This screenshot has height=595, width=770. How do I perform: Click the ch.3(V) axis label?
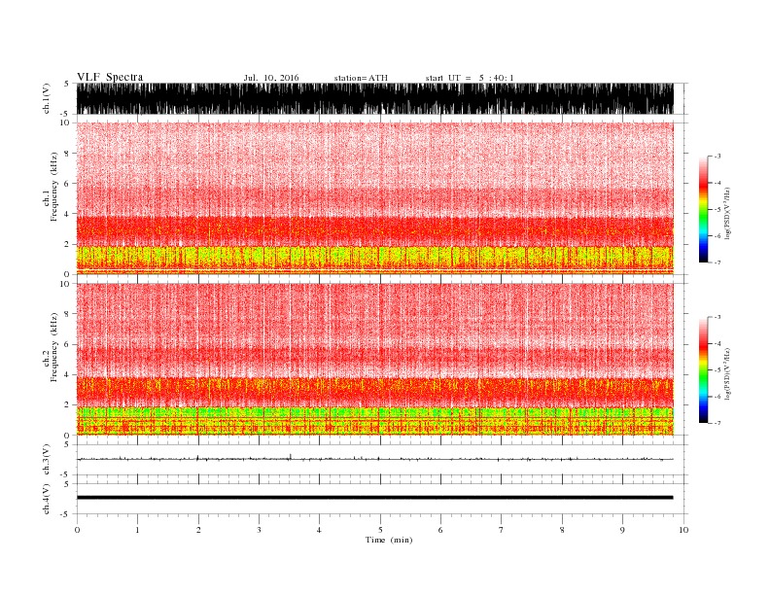(x=47, y=460)
